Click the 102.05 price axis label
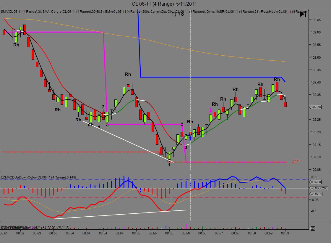The height and width of the screenshot is (243, 331). tap(316, 170)
